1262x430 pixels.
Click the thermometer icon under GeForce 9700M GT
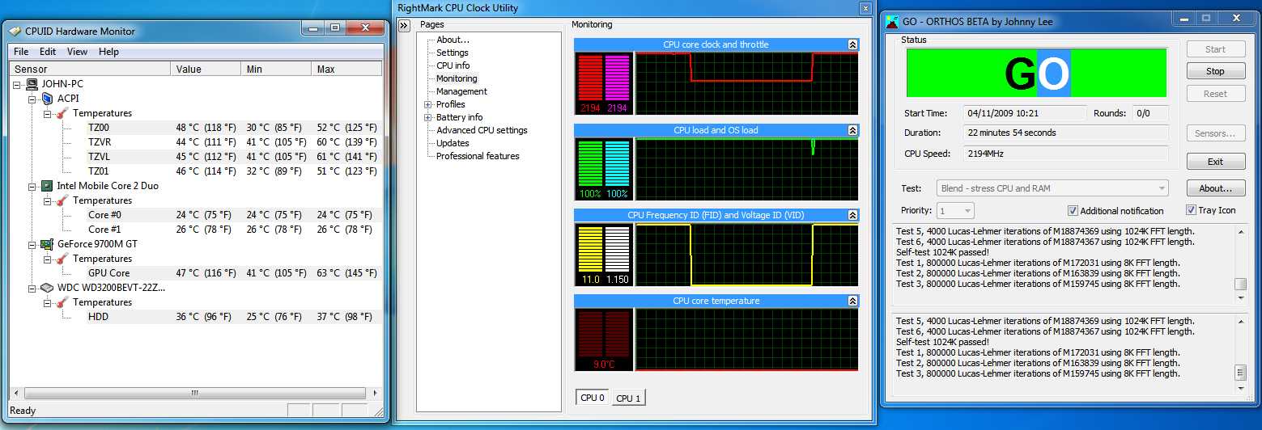coord(62,259)
